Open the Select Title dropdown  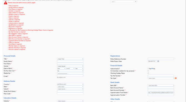(70, 59)
